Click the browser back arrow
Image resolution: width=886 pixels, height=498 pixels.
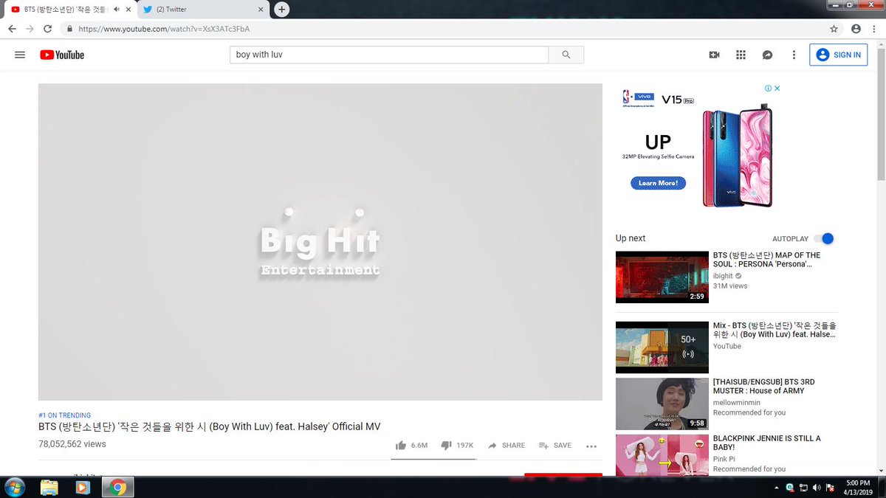click(12, 29)
